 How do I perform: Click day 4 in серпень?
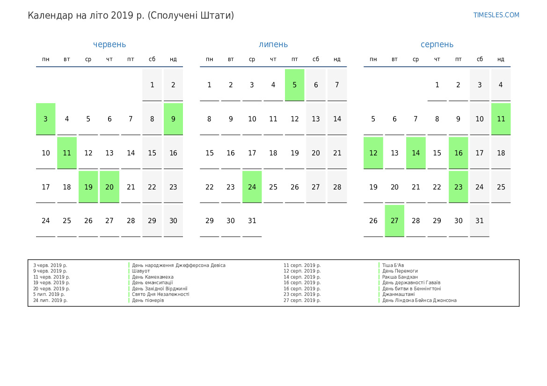coord(501,85)
